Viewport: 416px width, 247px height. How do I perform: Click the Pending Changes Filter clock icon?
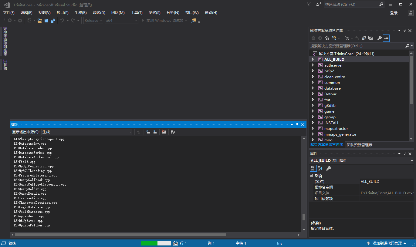347,38
